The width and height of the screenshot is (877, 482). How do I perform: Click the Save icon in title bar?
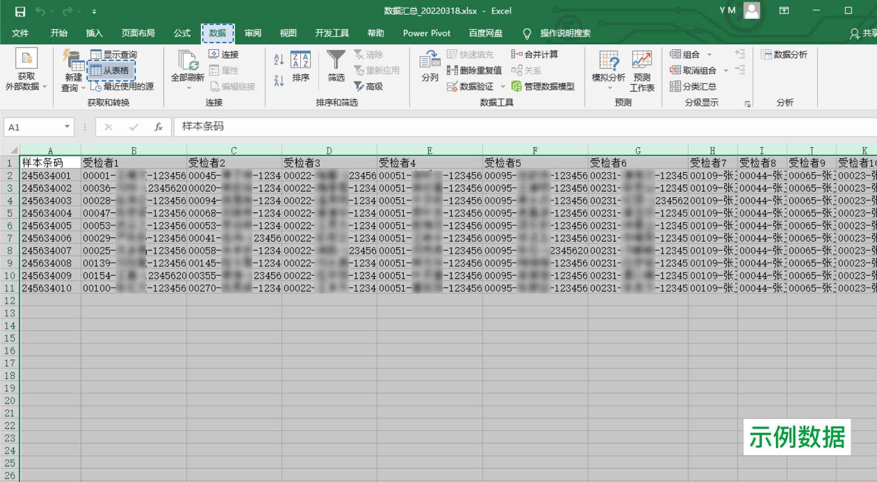point(20,12)
